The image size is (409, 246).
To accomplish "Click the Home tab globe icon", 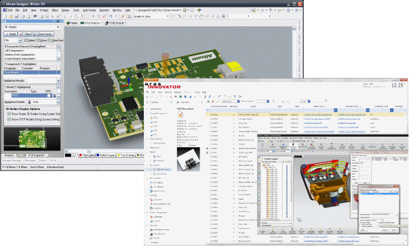I will tap(69, 23).
